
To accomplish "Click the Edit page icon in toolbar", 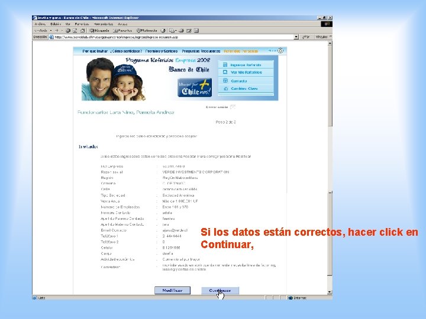I will [189, 31].
